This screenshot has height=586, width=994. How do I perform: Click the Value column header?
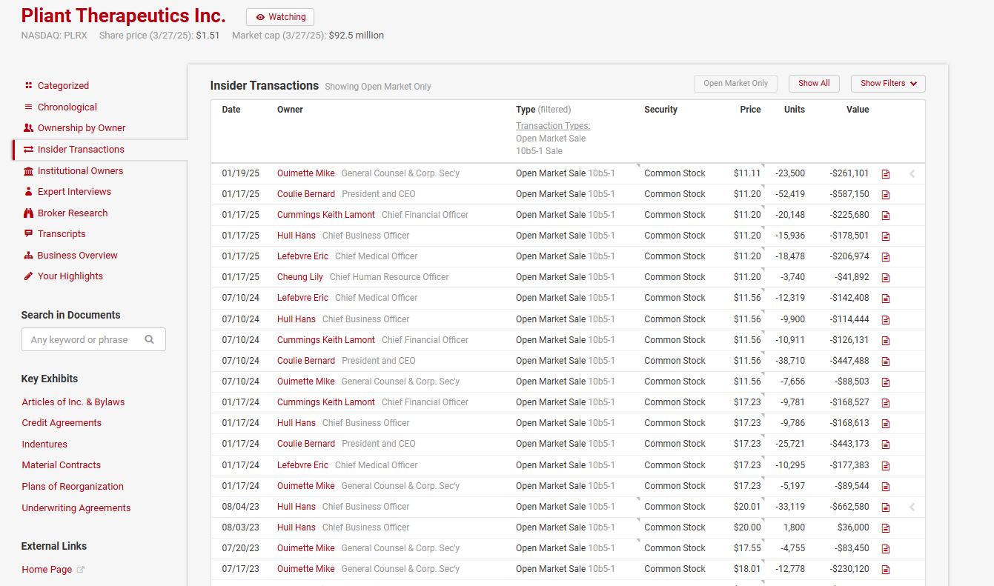pos(858,110)
